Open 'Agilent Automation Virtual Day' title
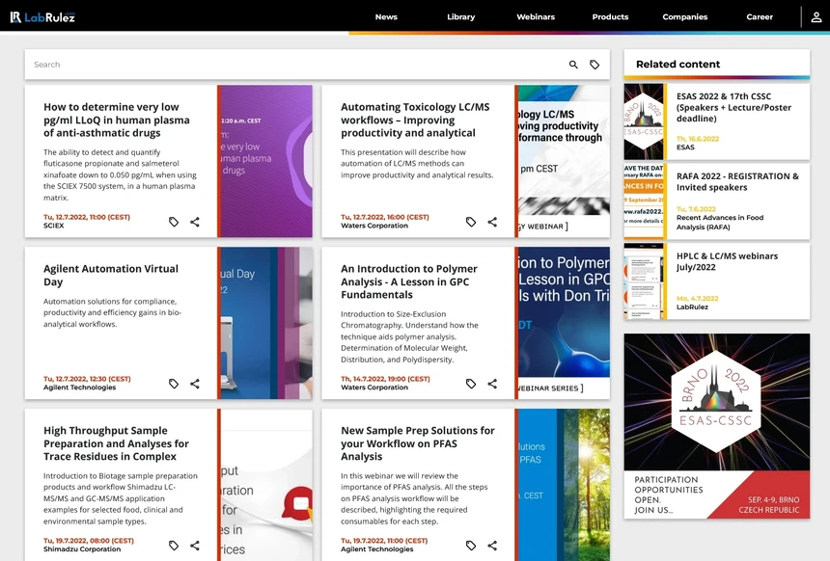830x561 pixels. tap(111, 275)
